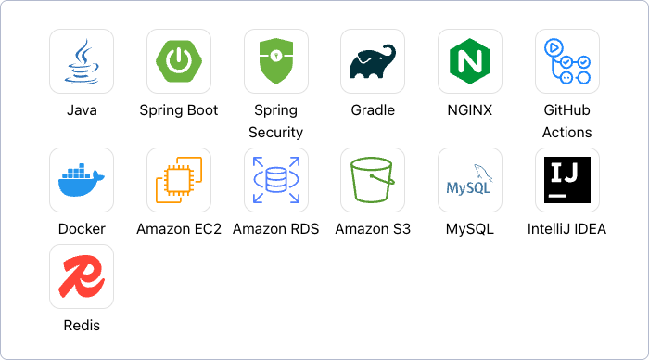The width and height of the screenshot is (649, 360).
Task: Select the NGINX hexagon icon
Action: pyautogui.click(x=470, y=61)
